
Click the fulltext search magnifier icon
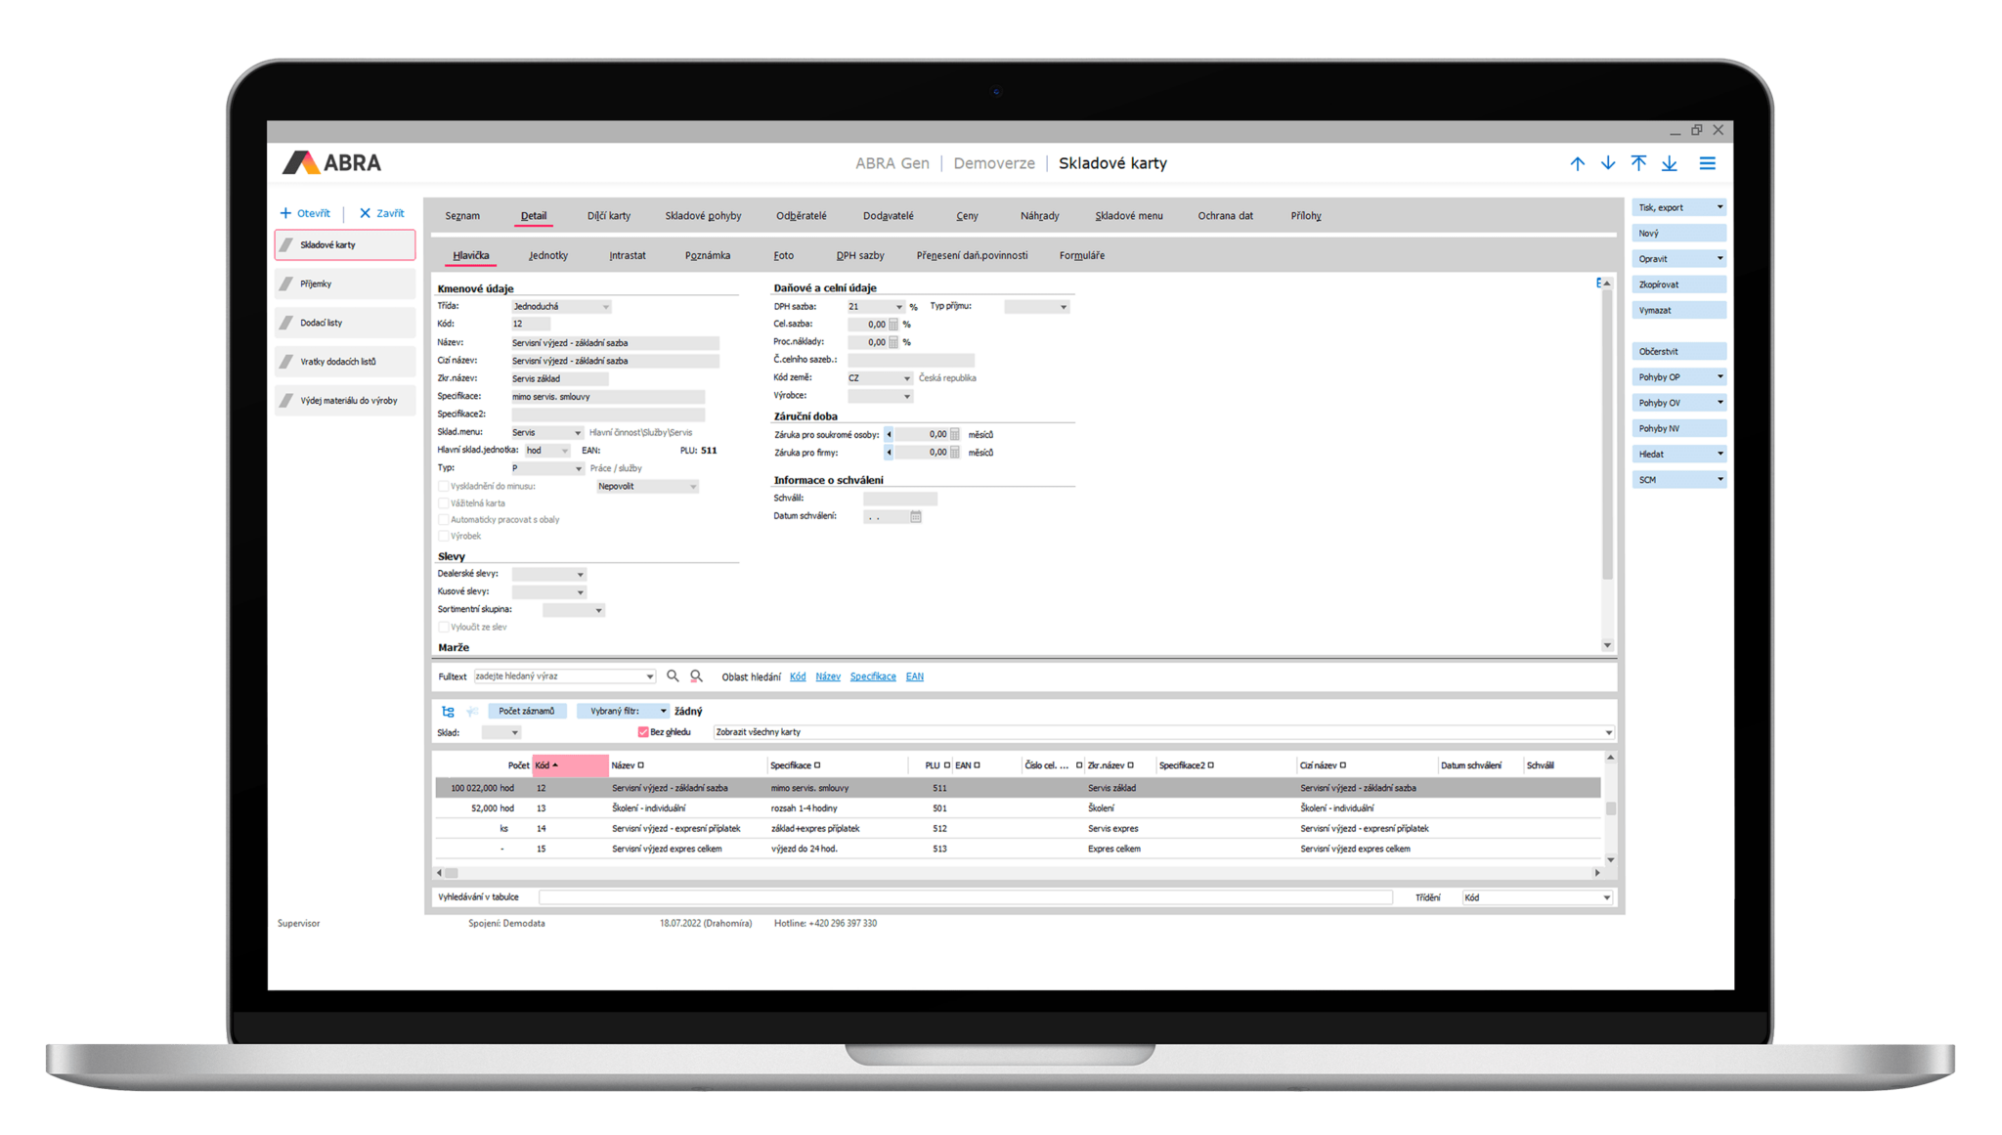pyautogui.click(x=674, y=676)
